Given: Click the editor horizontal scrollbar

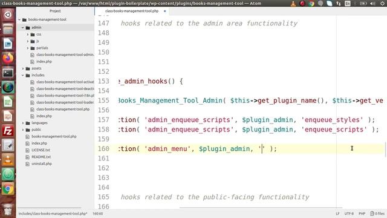Looking at the screenshot, I should [x=261, y=208].
